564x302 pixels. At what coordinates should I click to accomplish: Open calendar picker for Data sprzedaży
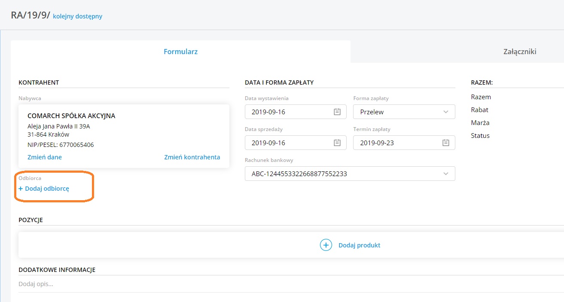point(337,143)
